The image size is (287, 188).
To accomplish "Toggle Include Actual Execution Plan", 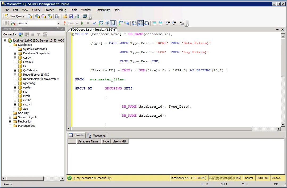I will coord(120,23).
